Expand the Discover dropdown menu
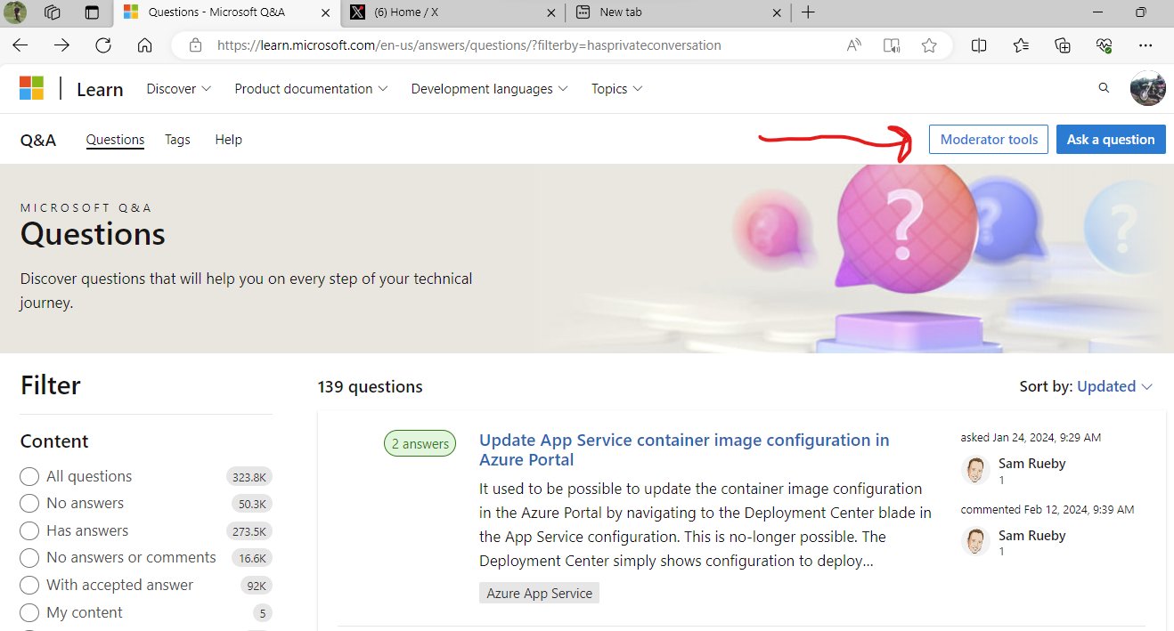1174x631 pixels. (x=179, y=89)
